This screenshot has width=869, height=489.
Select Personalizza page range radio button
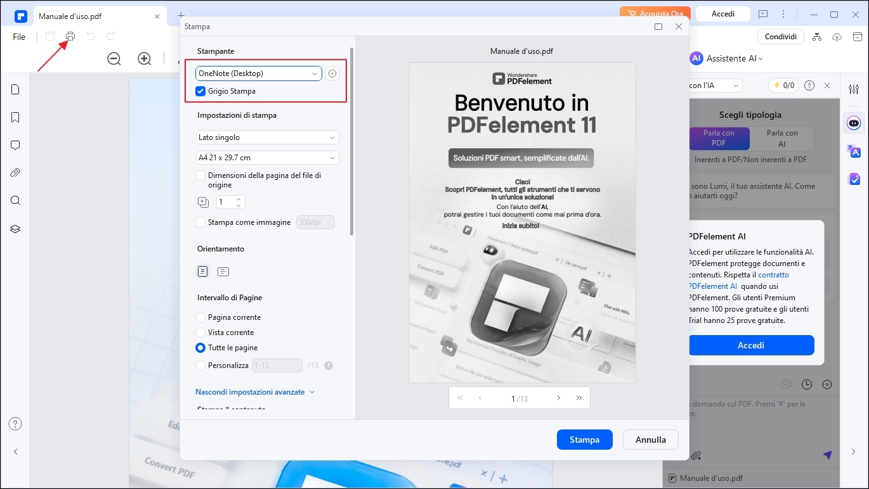[x=200, y=365]
